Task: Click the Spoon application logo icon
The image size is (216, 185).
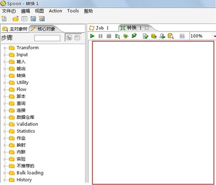Action: point(3,3)
